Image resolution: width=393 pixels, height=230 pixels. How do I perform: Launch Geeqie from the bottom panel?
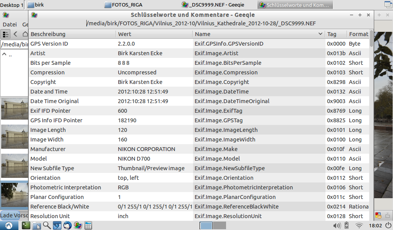[78, 225]
